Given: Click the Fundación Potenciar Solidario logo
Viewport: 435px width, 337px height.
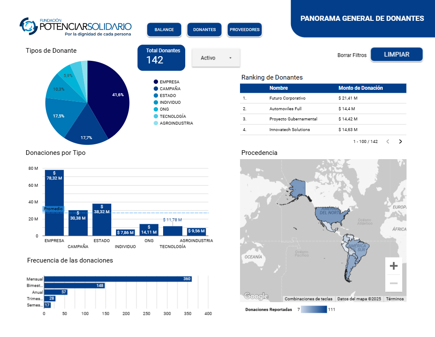Looking at the screenshot, I should coord(75,27).
